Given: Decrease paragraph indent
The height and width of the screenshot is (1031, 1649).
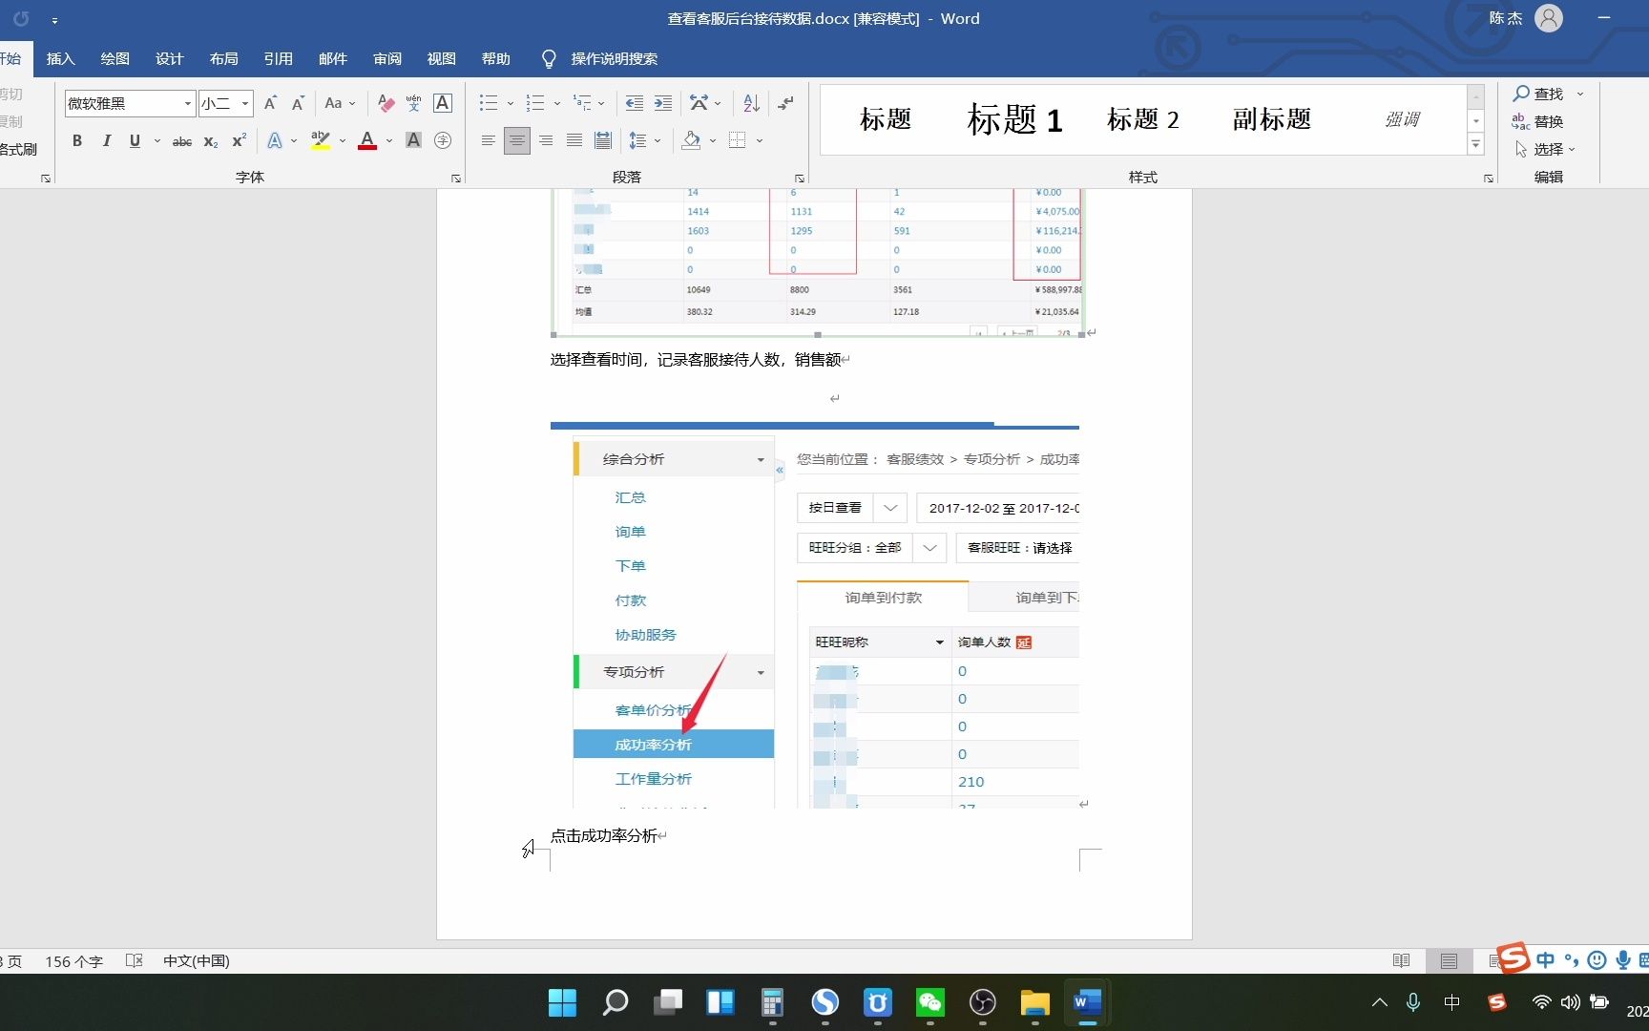Looking at the screenshot, I should pyautogui.click(x=634, y=103).
